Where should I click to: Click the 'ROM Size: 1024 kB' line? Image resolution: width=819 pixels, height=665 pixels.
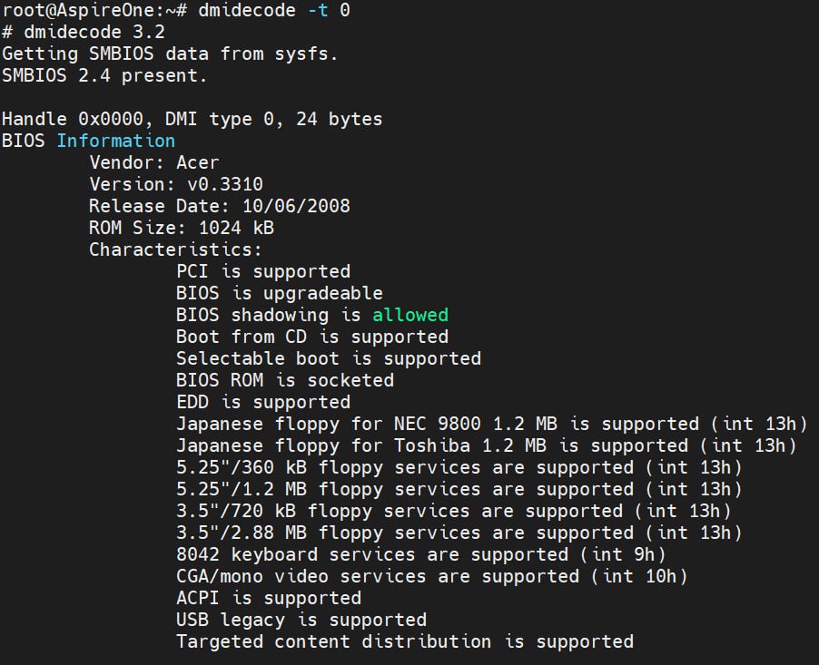(181, 228)
